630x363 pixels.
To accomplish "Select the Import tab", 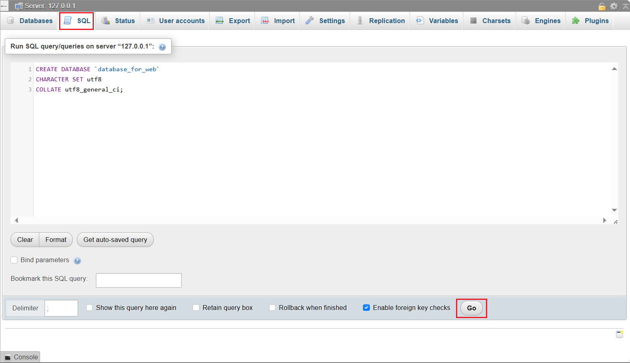I will click(x=278, y=21).
